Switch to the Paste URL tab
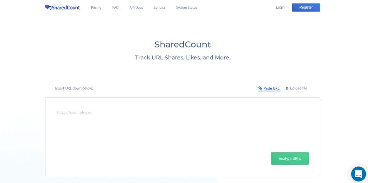This screenshot has width=368, height=183. coord(269,88)
